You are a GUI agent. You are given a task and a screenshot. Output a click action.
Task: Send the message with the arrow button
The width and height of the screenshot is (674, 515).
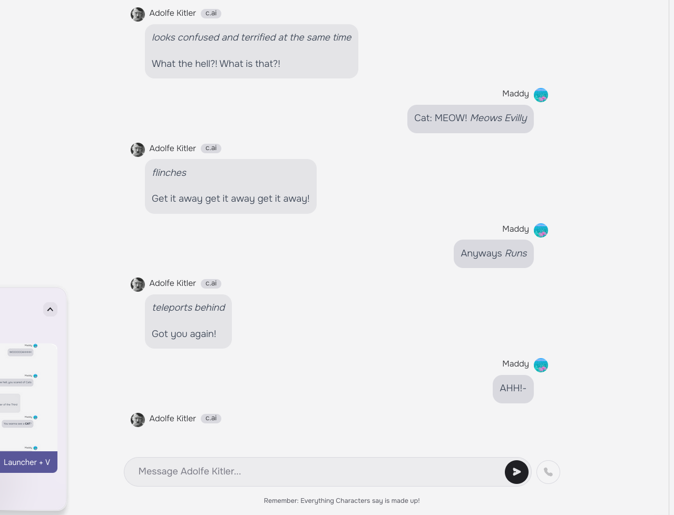pos(516,472)
